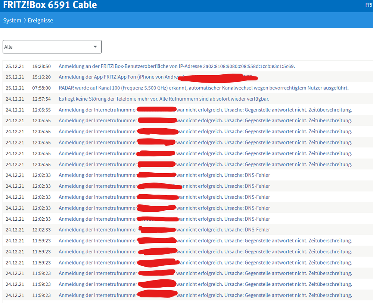Screen dimensions: 373x303
Task: Click the time 12:57:54
Action: [41, 99]
